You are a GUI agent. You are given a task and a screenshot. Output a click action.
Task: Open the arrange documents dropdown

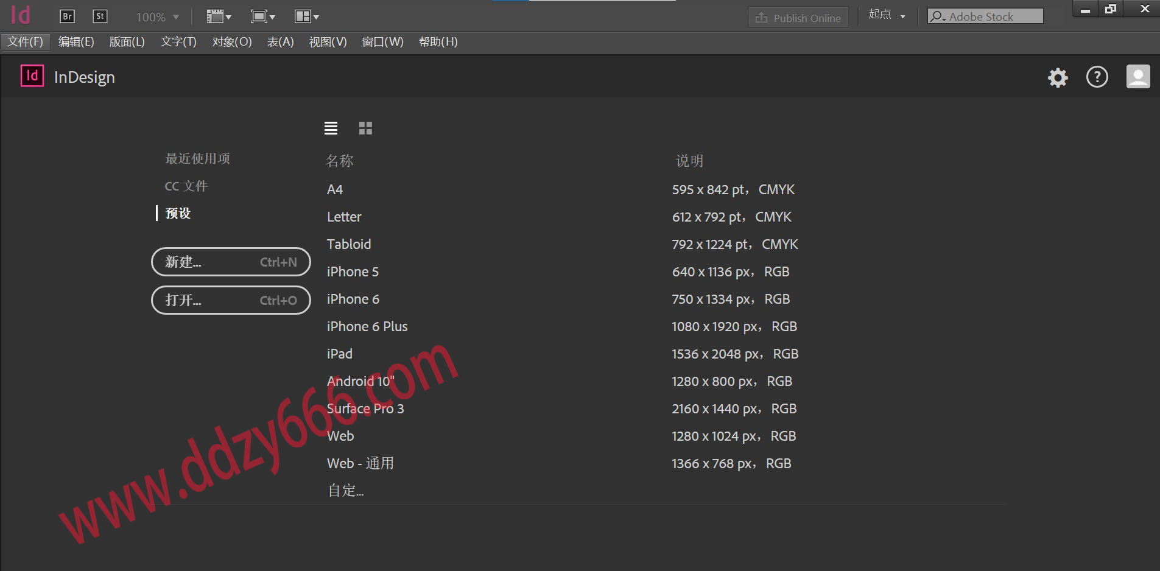click(x=306, y=16)
